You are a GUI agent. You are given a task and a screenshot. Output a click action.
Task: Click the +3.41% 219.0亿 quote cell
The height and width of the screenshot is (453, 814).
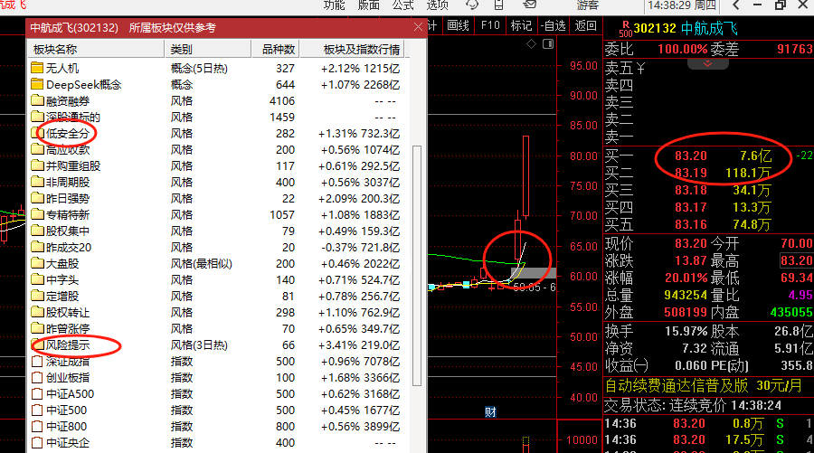coord(360,344)
